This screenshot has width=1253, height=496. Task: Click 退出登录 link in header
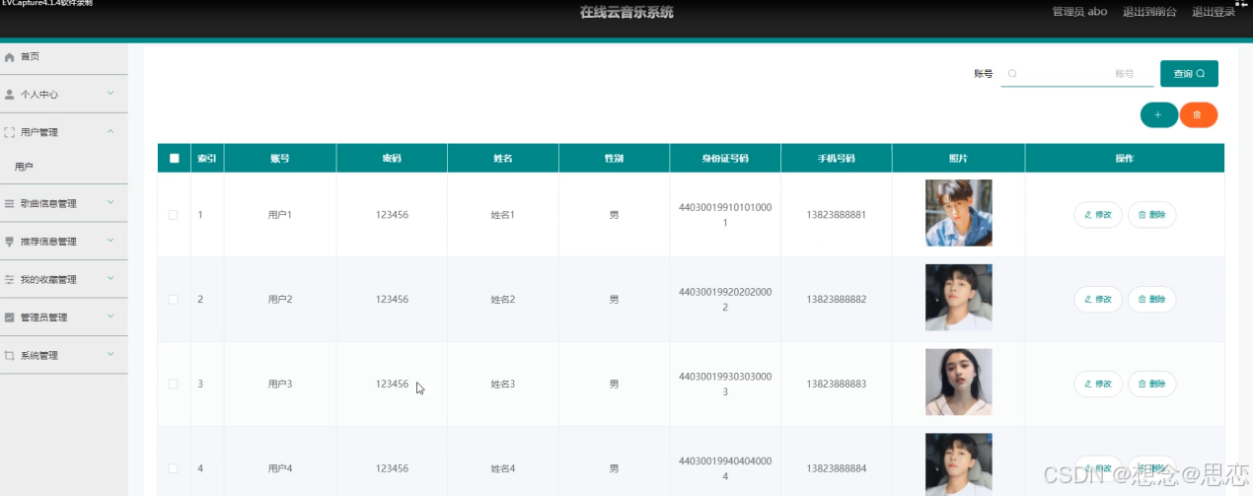(x=1214, y=12)
